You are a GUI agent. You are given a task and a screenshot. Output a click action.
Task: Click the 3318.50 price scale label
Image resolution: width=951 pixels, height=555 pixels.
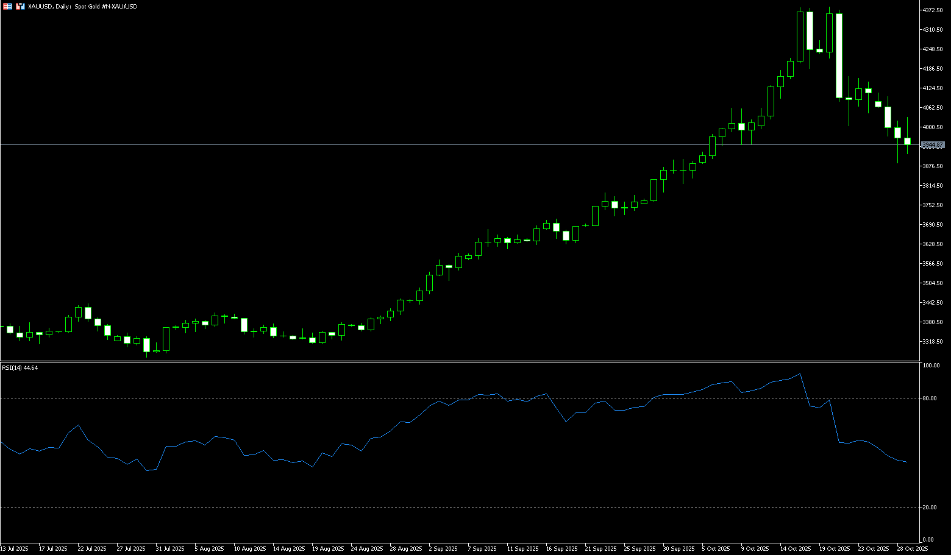(933, 342)
